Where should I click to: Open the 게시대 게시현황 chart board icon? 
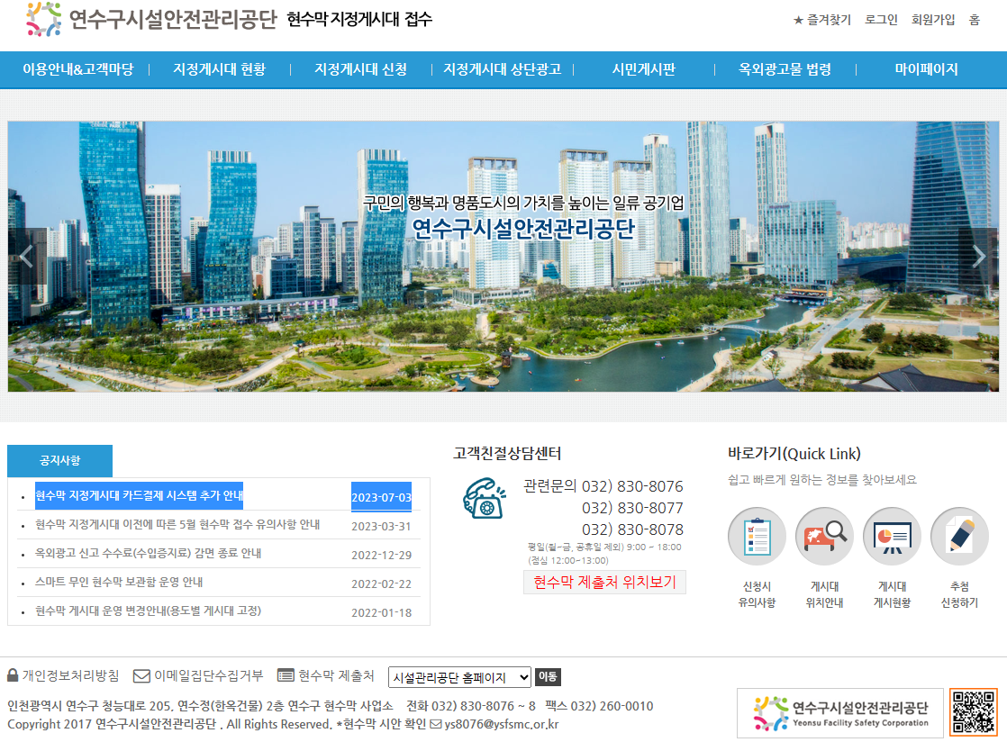click(892, 537)
